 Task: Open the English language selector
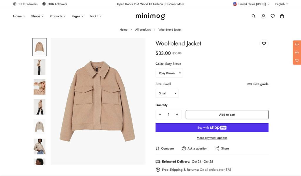281,4
